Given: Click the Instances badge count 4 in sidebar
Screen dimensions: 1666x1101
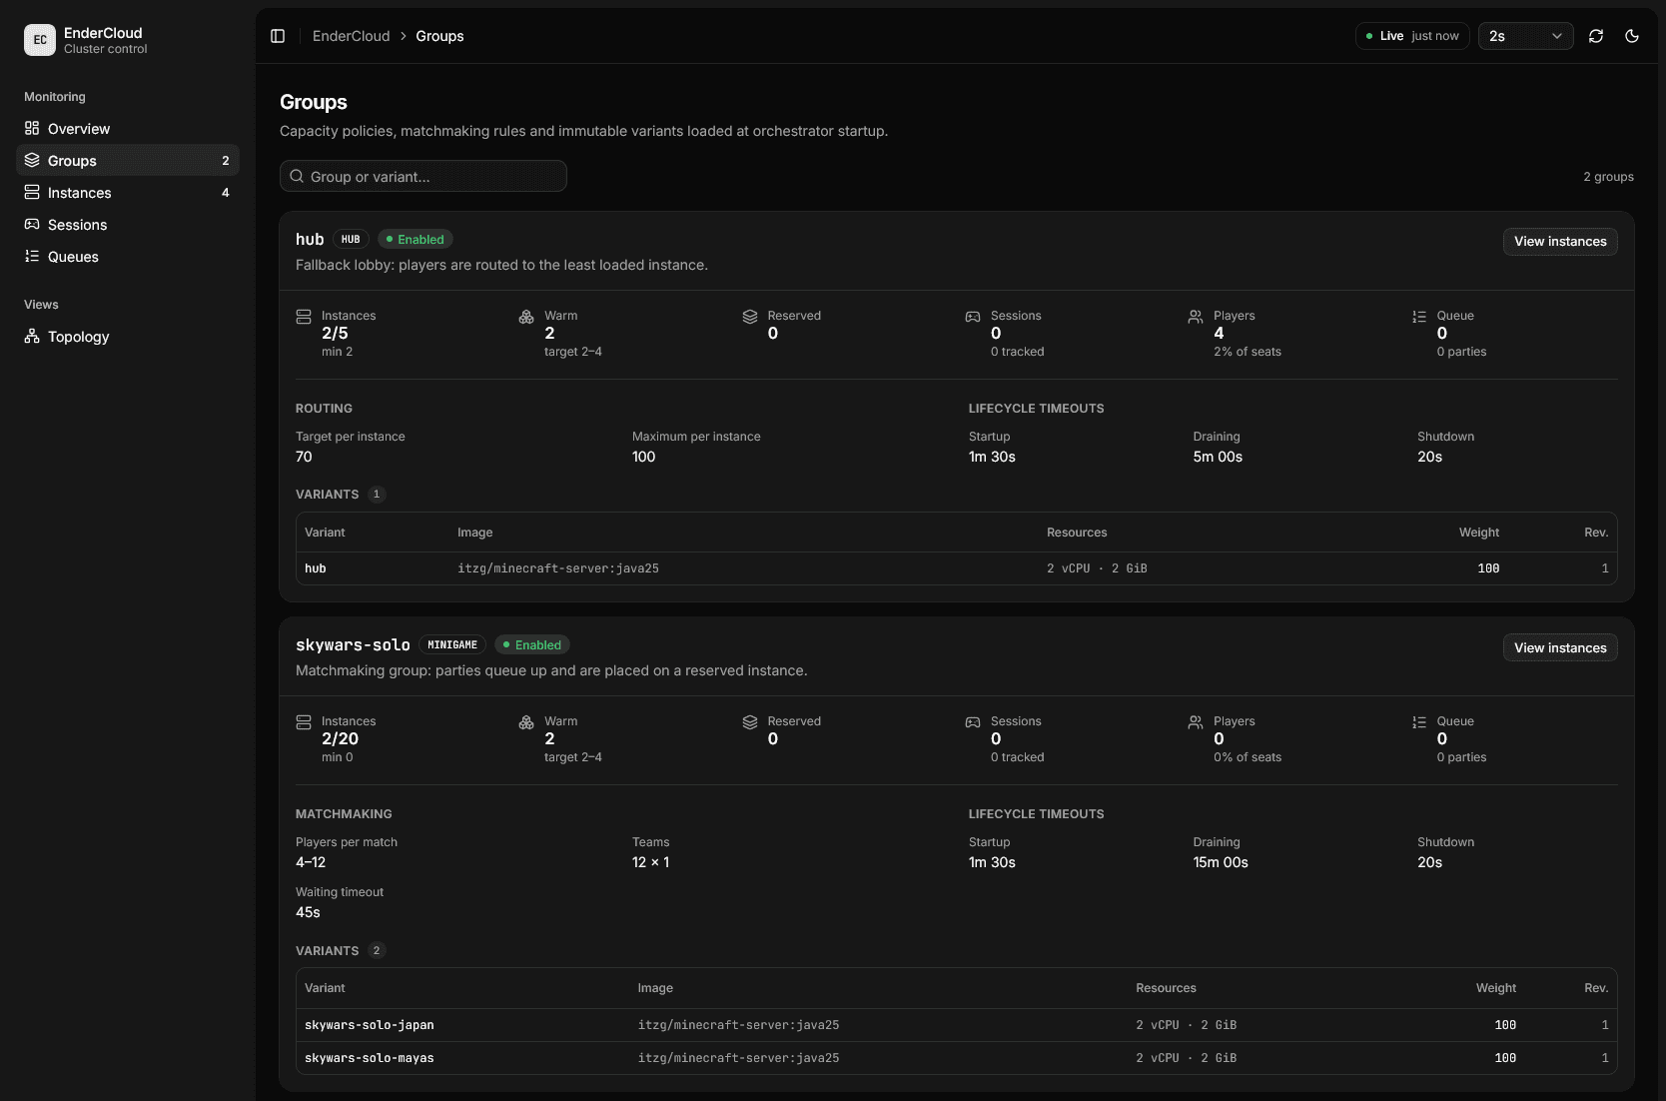Looking at the screenshot, I should (225, 193).
